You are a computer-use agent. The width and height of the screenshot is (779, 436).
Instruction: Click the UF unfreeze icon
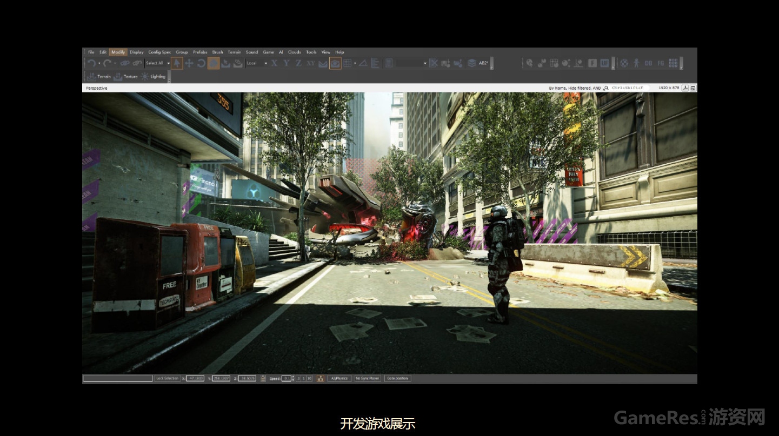604,63
